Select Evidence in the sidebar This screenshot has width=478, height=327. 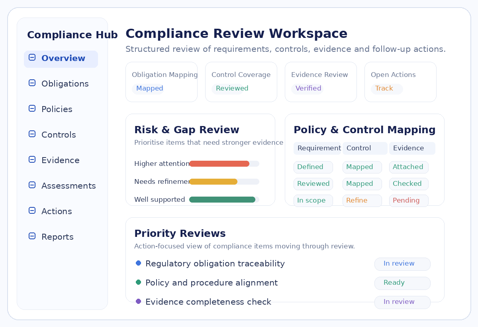coord(61,160)
